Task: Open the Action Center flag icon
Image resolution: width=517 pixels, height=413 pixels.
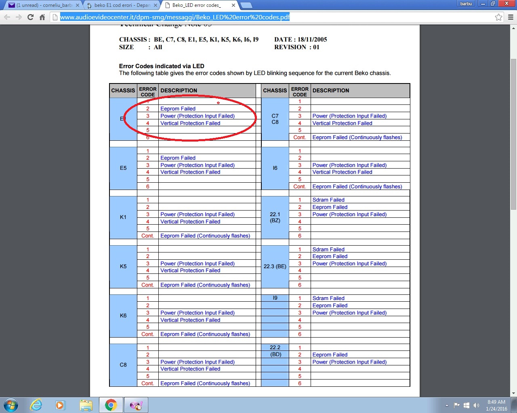Action: tap(457, 405)
